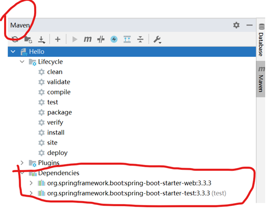The height and width of the screenshot is (217, 271).
Task: Expand the Plugins node
Action: (22, 163)
